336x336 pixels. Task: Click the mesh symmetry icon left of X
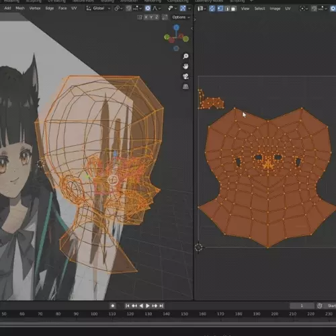(x=140, y=17)
